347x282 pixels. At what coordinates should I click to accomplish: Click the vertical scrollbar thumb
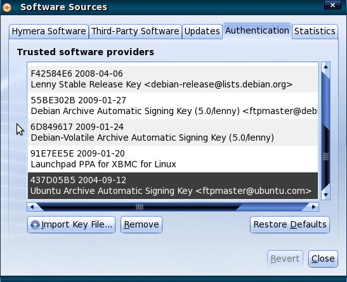tap(326, 157)
